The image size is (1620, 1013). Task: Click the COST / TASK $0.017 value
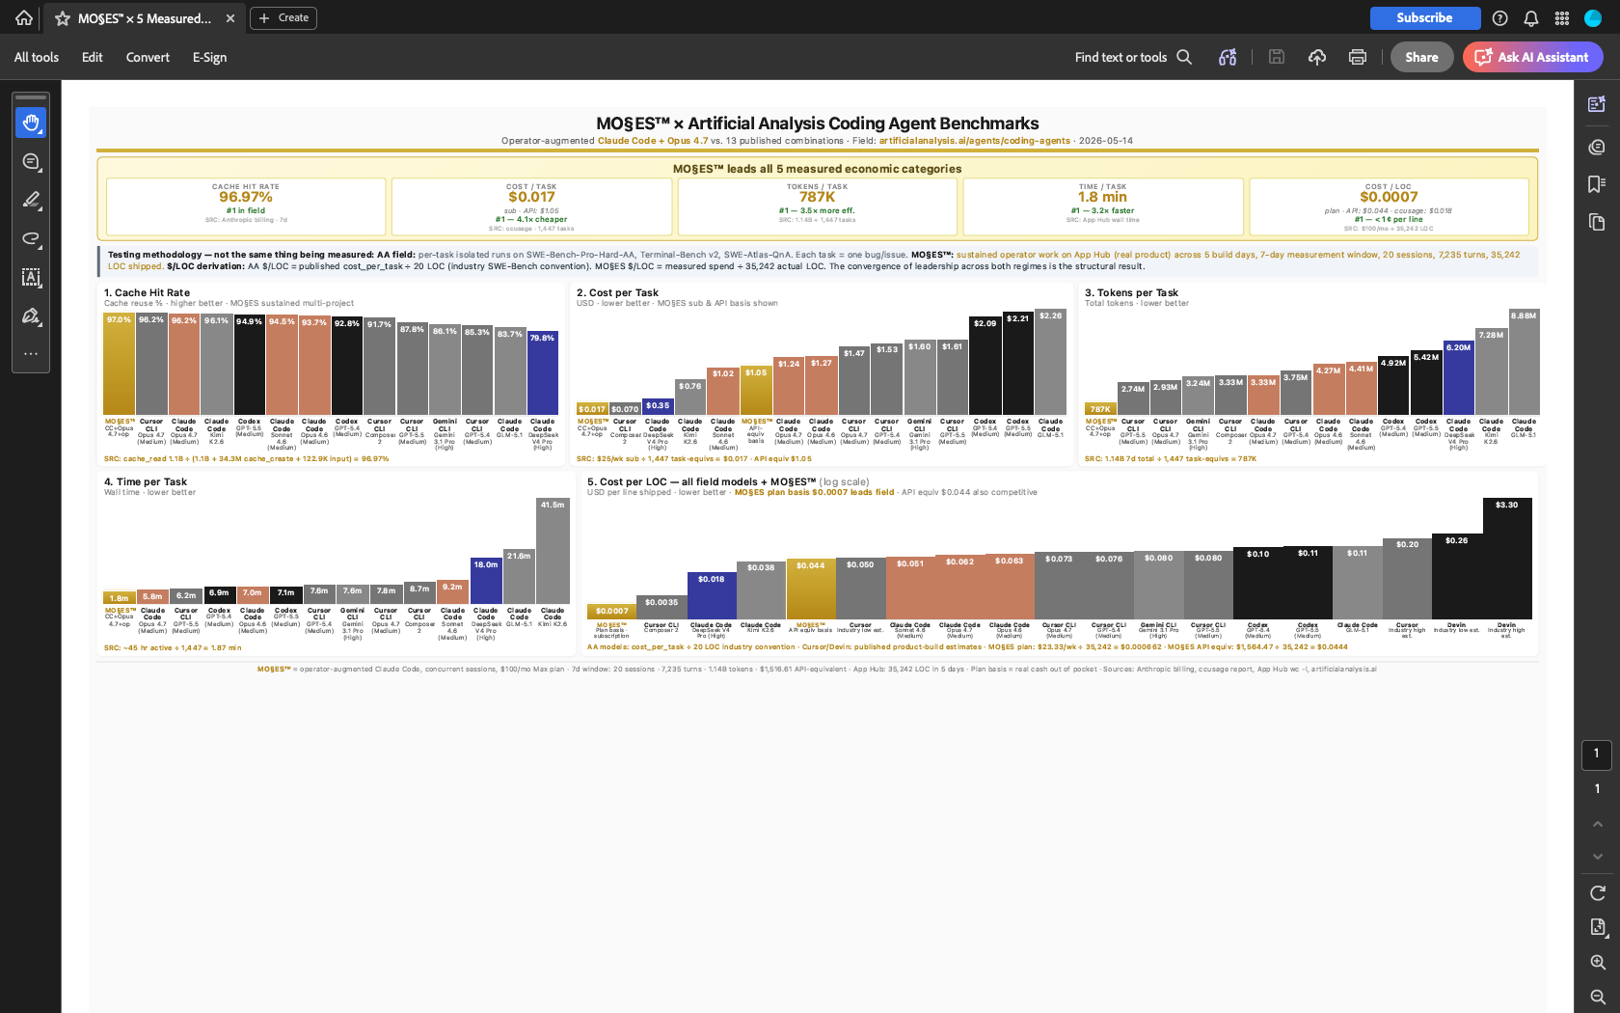point(531,197)
